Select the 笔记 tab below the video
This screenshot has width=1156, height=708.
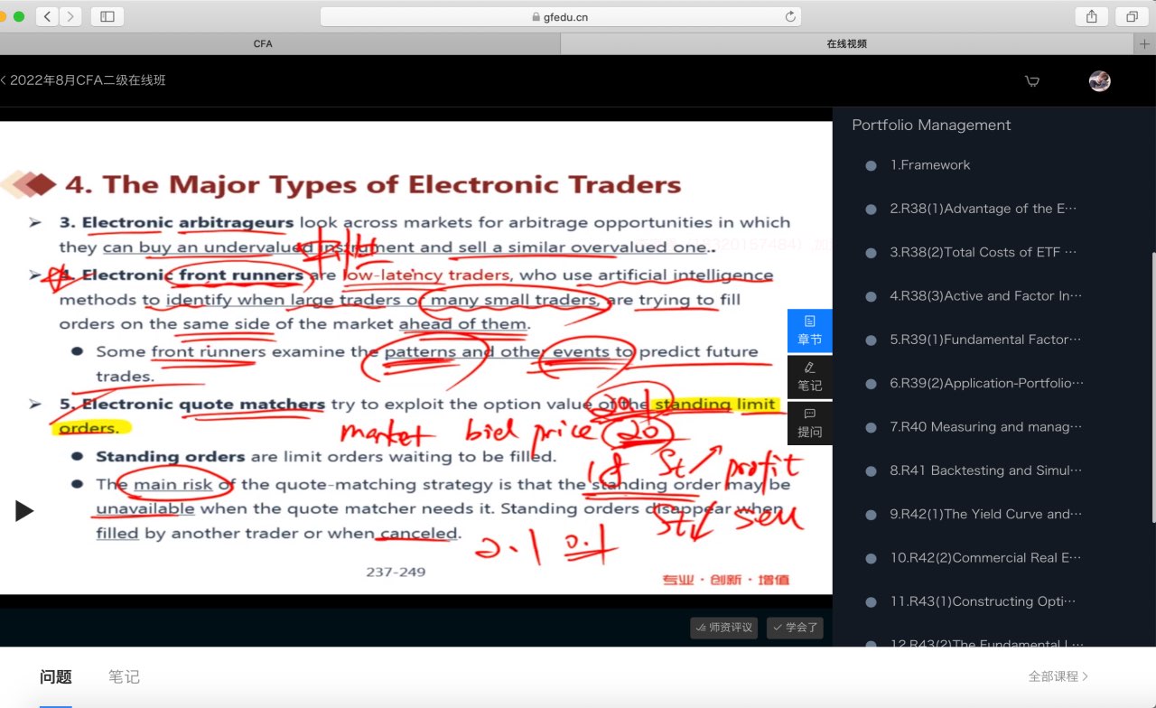(124, 676)
